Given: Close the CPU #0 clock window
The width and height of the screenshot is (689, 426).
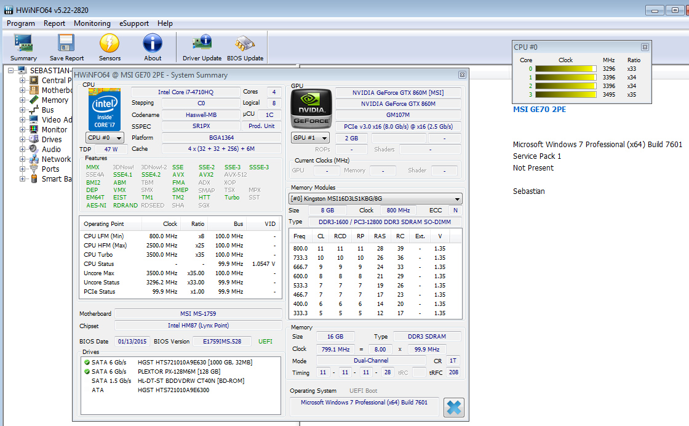Looking at the screenshot, I should coord(645,47).
